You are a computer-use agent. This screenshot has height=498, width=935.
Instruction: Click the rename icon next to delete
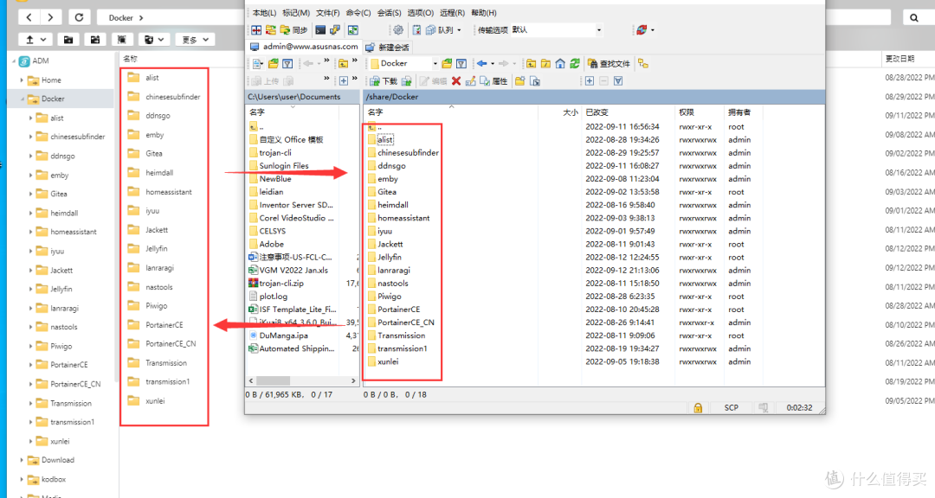coord(470,81)
